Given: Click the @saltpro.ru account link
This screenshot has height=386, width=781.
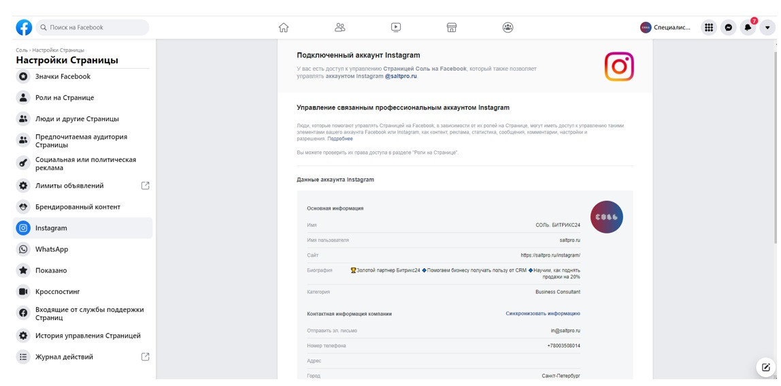Looking at the screenshot, I should pyautogui.click(x=401, y=76).
